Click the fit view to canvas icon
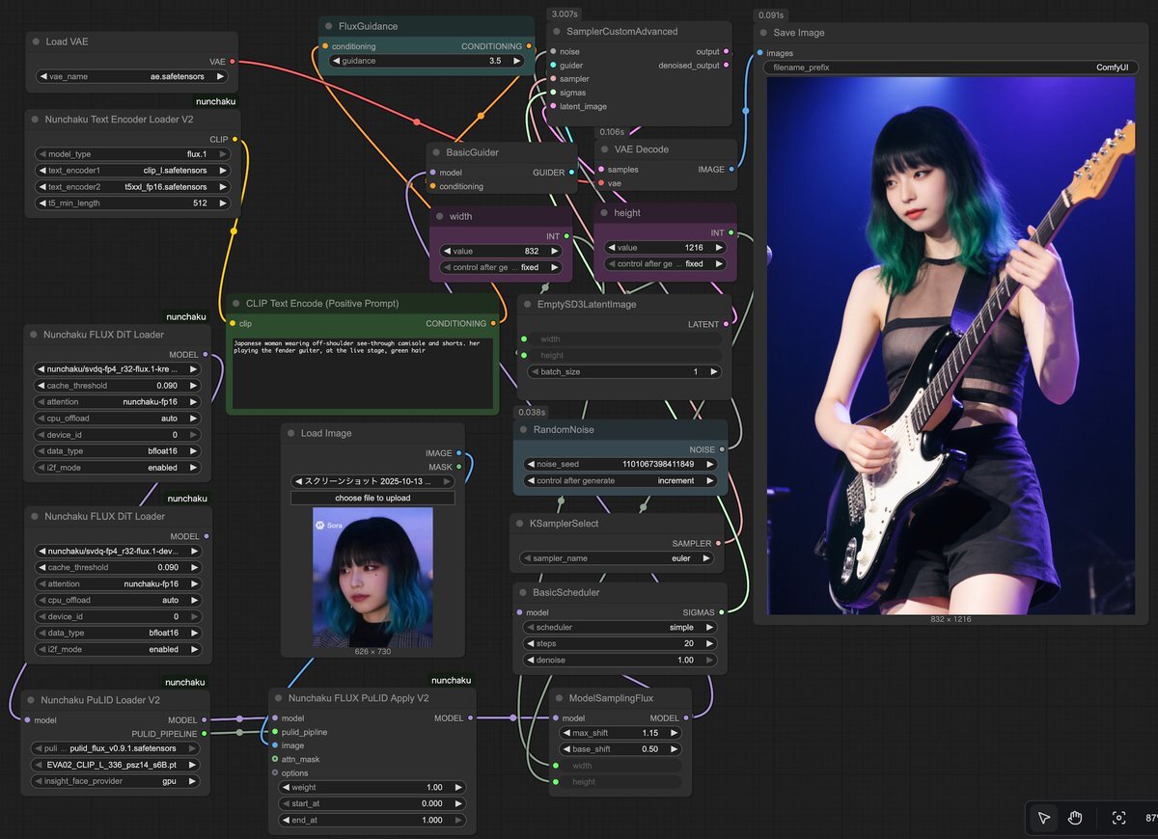Viewport: 1158px width, 839px height. pos(1118,818)
